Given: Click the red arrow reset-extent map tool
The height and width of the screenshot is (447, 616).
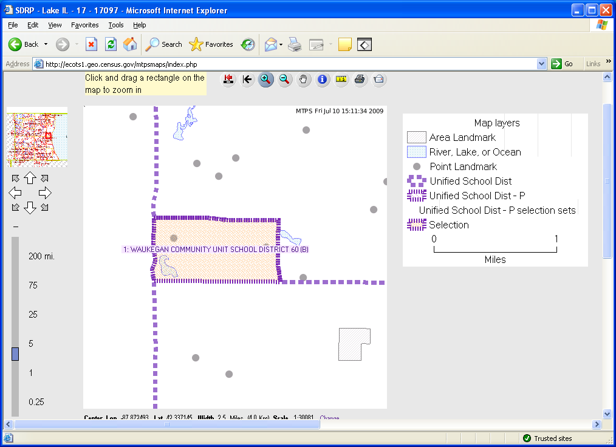Looking at the screenshot, I should (228, 80).
